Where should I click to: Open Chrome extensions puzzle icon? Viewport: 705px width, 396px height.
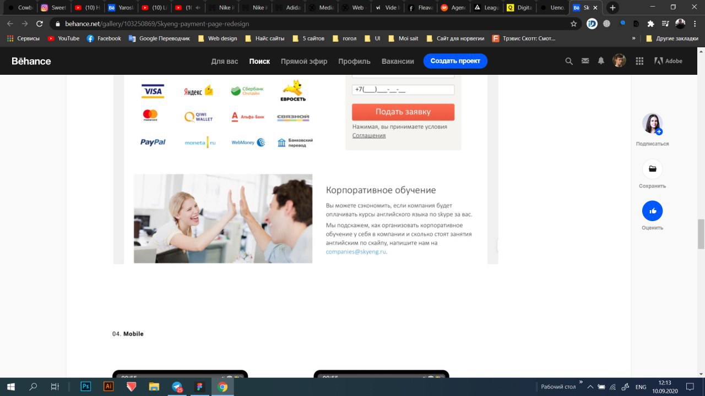pyautogui.click(x=650, y=24)
